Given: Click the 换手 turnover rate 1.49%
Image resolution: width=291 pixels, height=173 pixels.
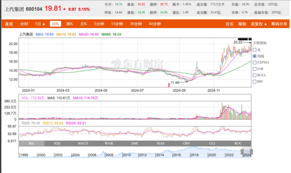Looking at the screenshot, I should click(x=187, y=4).
